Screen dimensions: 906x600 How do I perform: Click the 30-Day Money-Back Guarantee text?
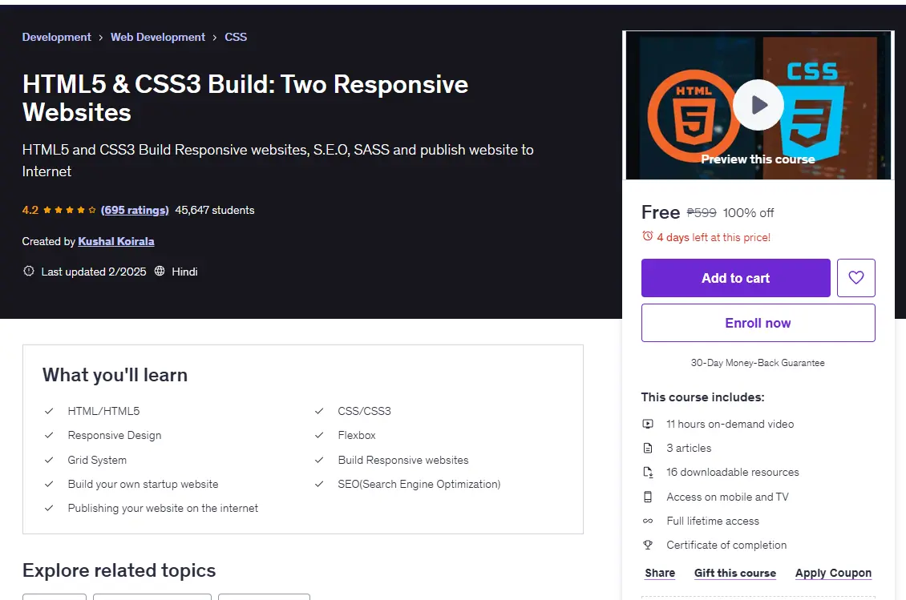[x=758, y=363]
